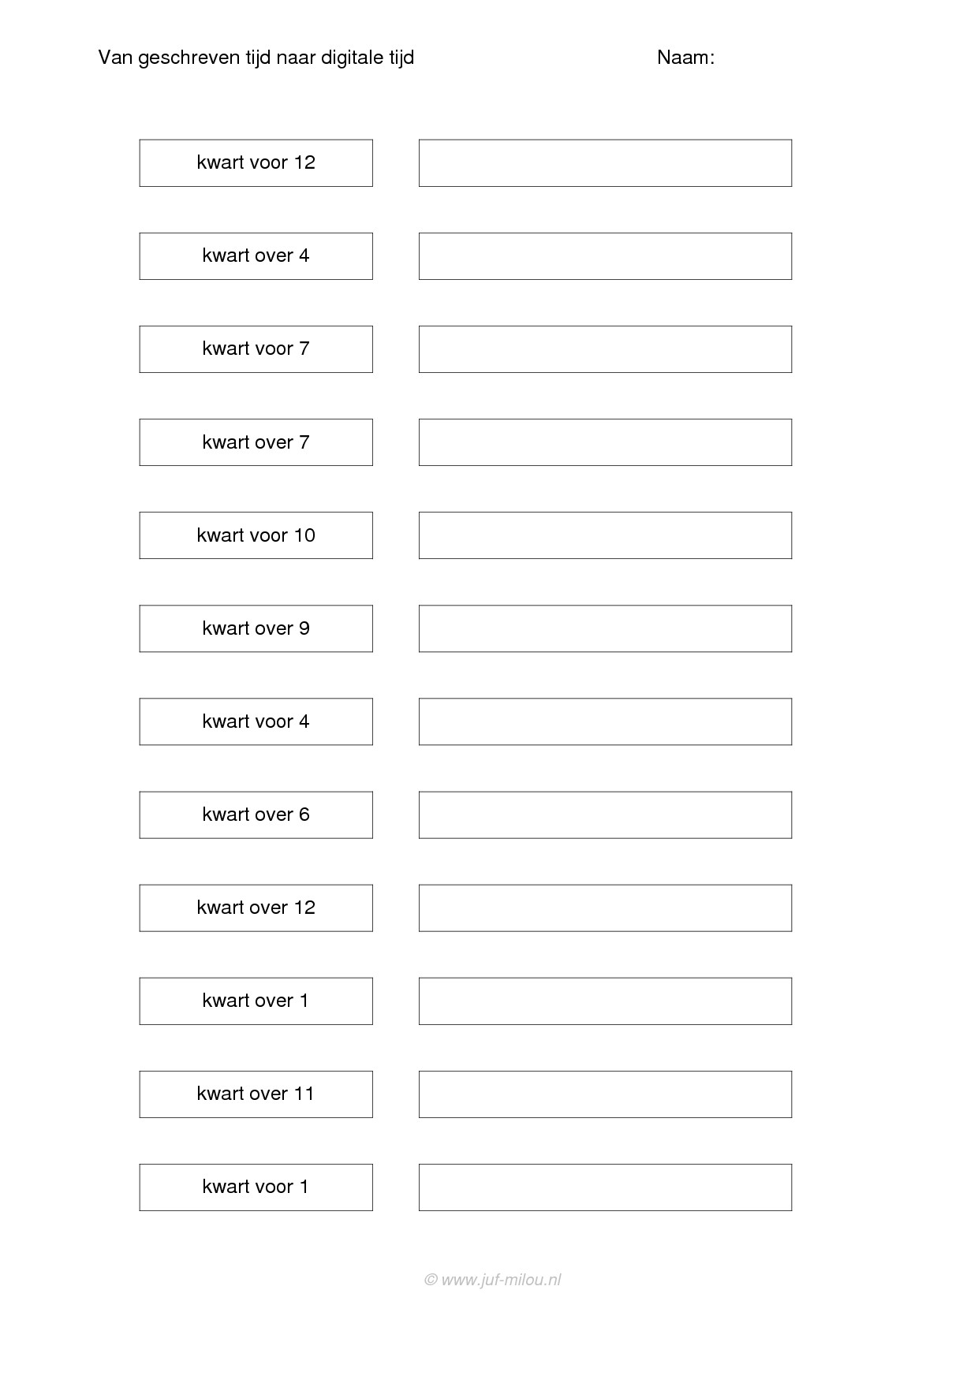Click the answer field for kwart voor 4
Screen dimensions: 978x1383
click(605, 721)
